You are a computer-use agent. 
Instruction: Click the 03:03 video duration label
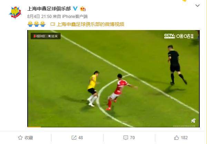click(41, 36)
